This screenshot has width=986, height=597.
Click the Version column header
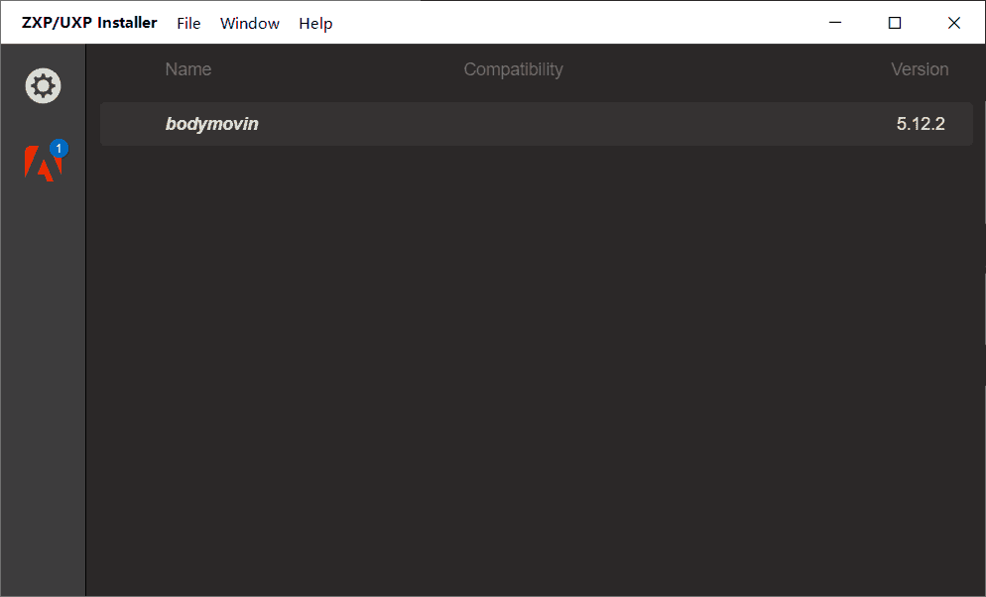click(x=920, y=69)
